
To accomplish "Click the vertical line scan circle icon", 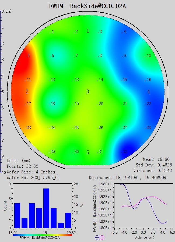I will (x=102, y=237).
